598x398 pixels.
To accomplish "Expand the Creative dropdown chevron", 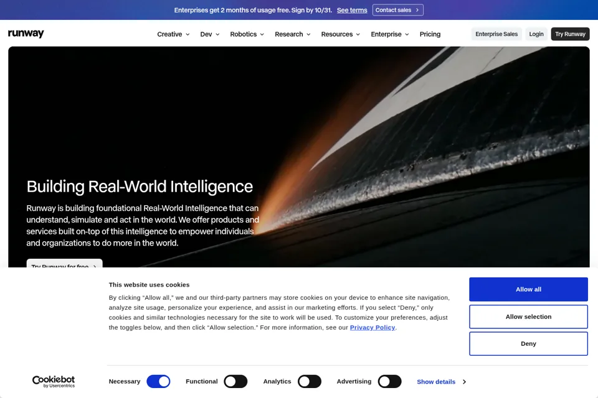I will pyautogui.click(x=187, y=34).
